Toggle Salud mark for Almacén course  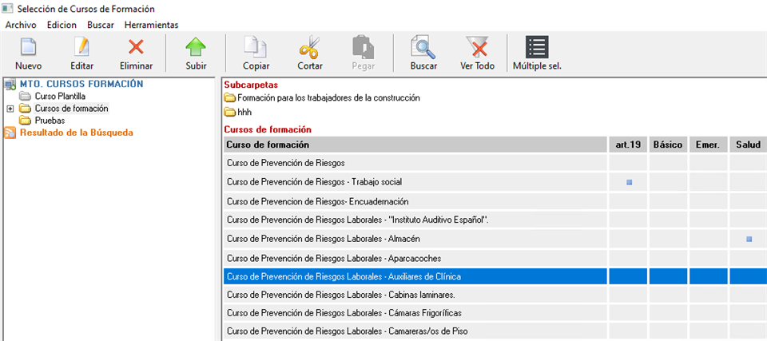tap(749, 239)
